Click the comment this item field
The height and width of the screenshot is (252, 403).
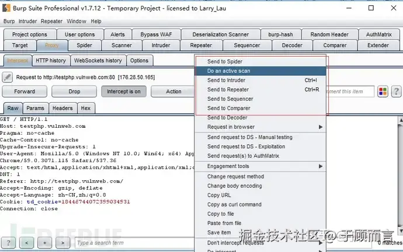click(x=350, y=92)
